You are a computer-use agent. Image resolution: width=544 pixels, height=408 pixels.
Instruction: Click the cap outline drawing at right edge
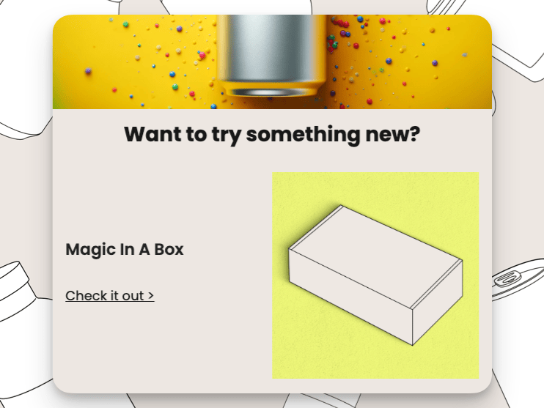pyautogui.click(x=518, y=279)
